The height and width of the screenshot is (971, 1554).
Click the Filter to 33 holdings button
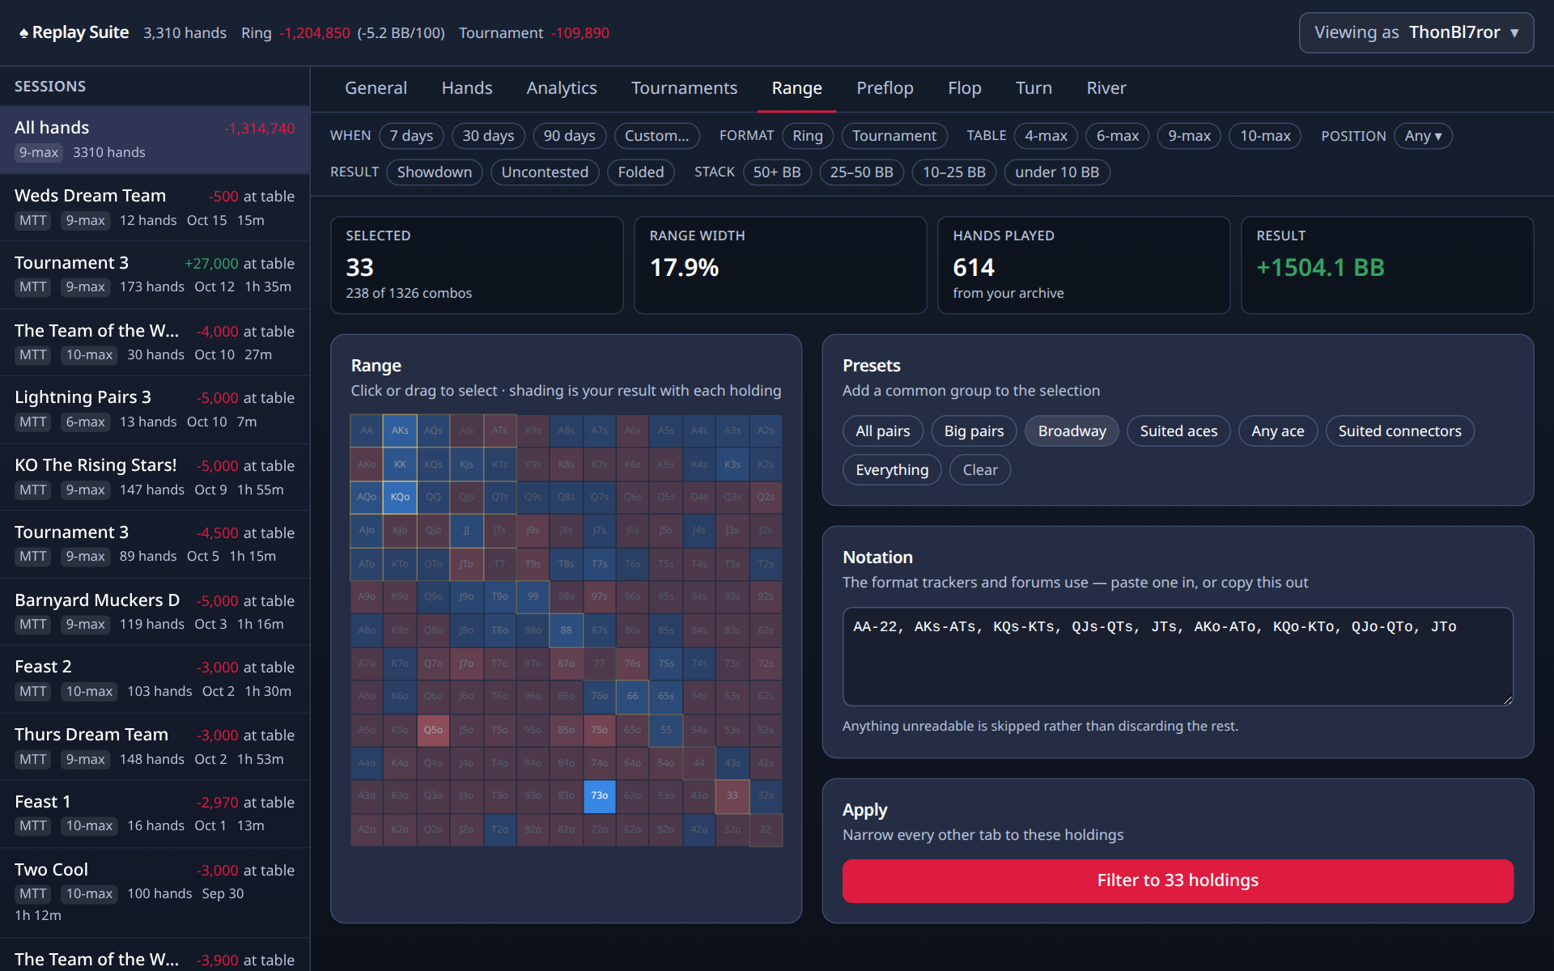coord(1178,880)
